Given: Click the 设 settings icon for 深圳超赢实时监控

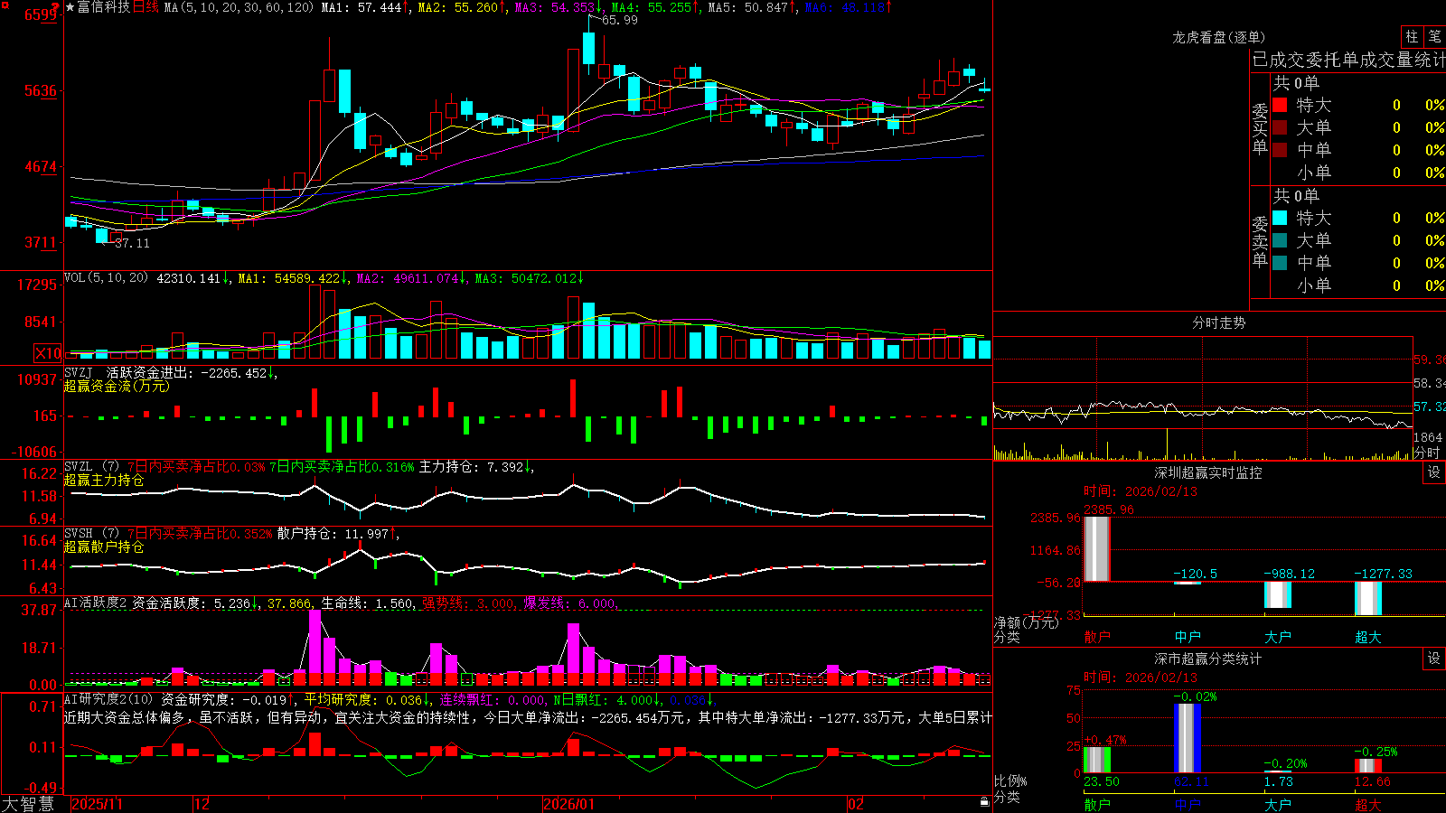Looking at the screenshot, I should point(1434,472).
